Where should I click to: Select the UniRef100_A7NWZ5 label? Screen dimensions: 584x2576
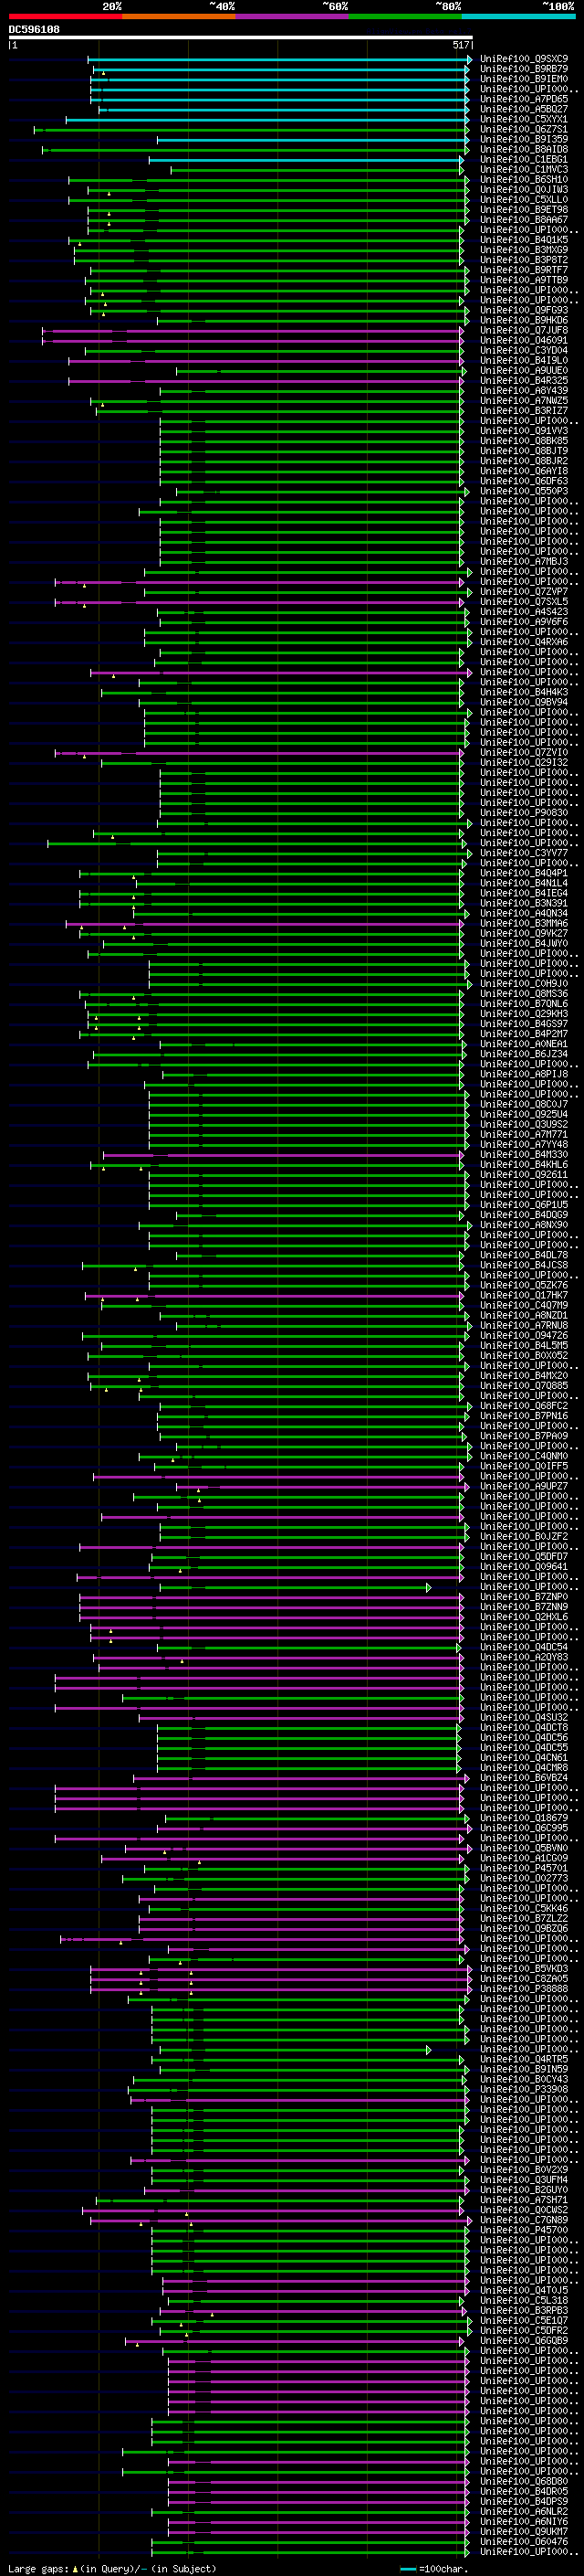point(523,401)
